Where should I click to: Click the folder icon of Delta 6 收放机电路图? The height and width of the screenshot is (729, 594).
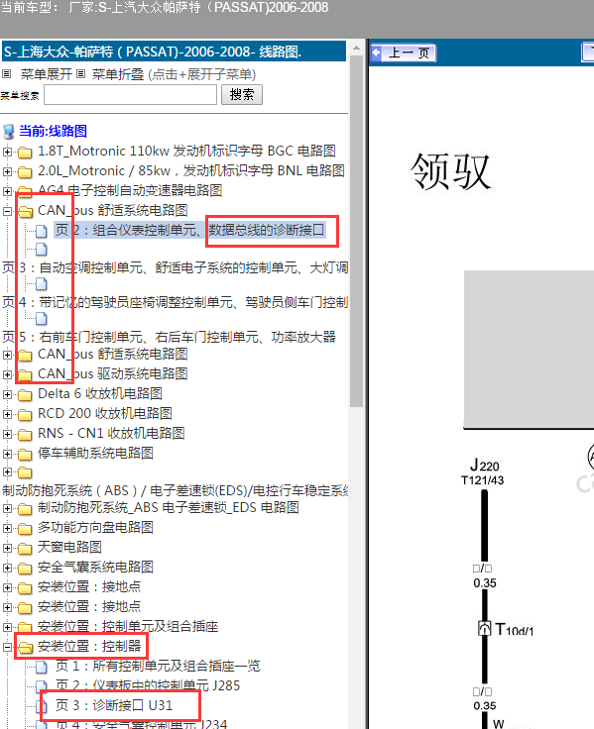point(25,395)
